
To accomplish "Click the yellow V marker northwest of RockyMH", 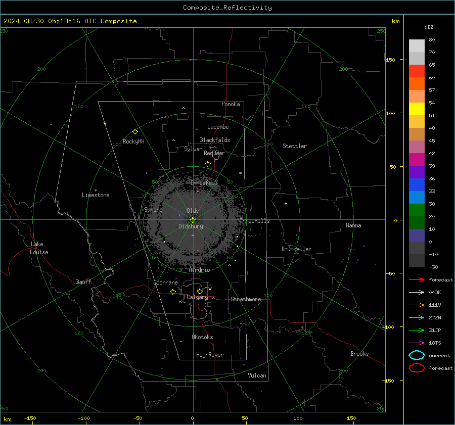I will [x=105, y=123].
